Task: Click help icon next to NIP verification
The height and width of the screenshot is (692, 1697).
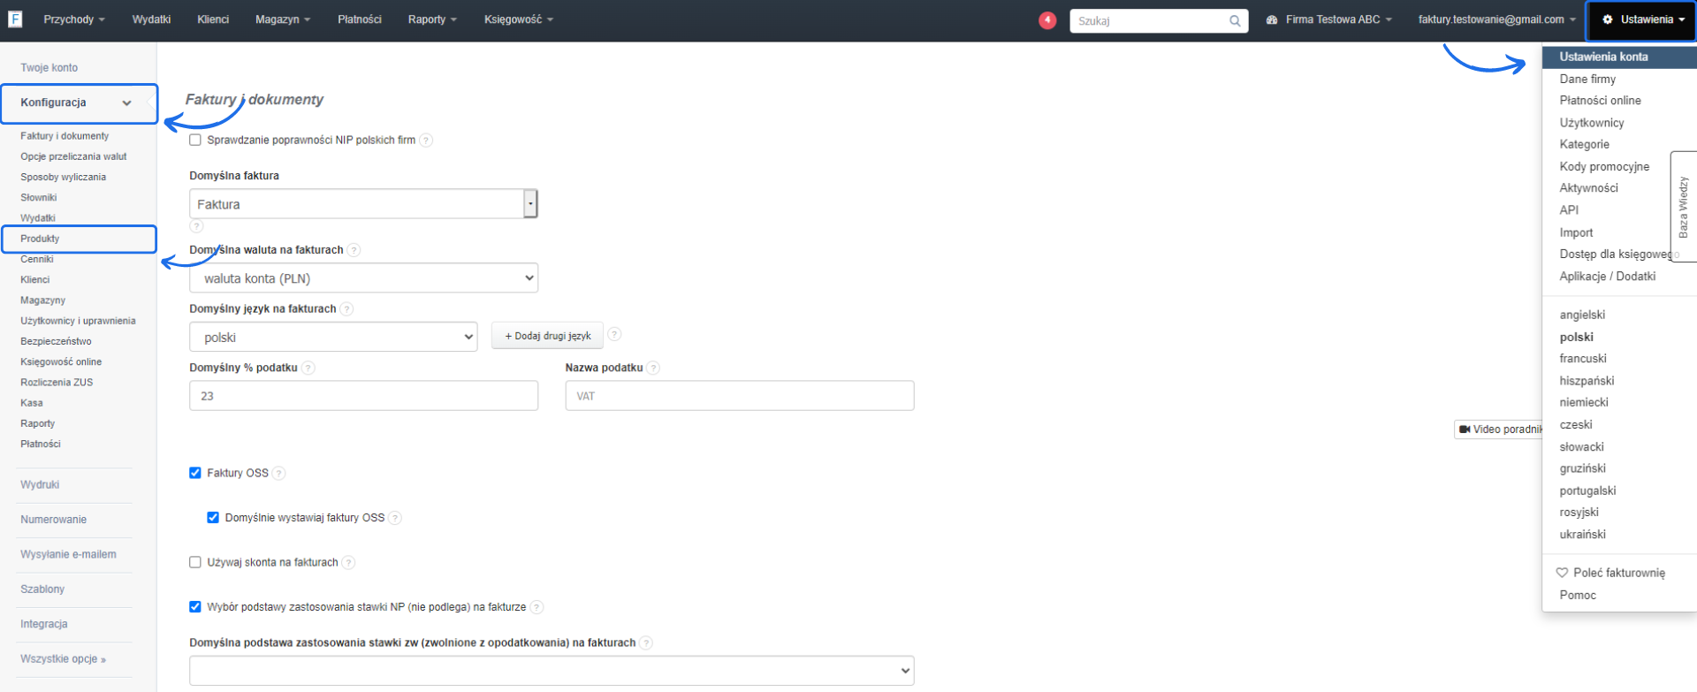Action: point(426,141)
